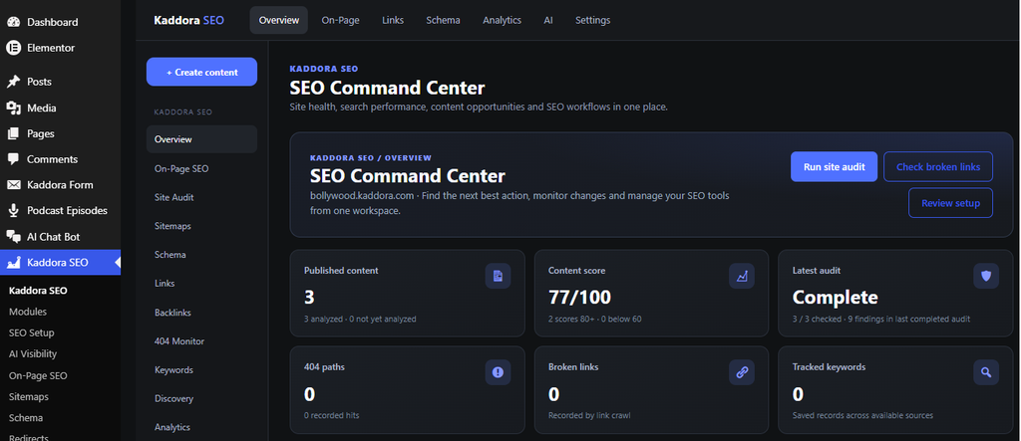Click the Kaddora SEO chart icon in sidebar
The width and height of the screenshot is (1021, 441).
click(x=13, y=263)
